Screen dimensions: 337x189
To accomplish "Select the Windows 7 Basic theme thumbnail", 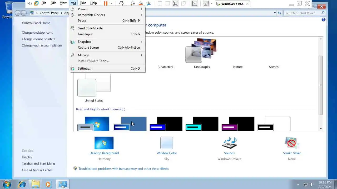I will coord(93,124).
